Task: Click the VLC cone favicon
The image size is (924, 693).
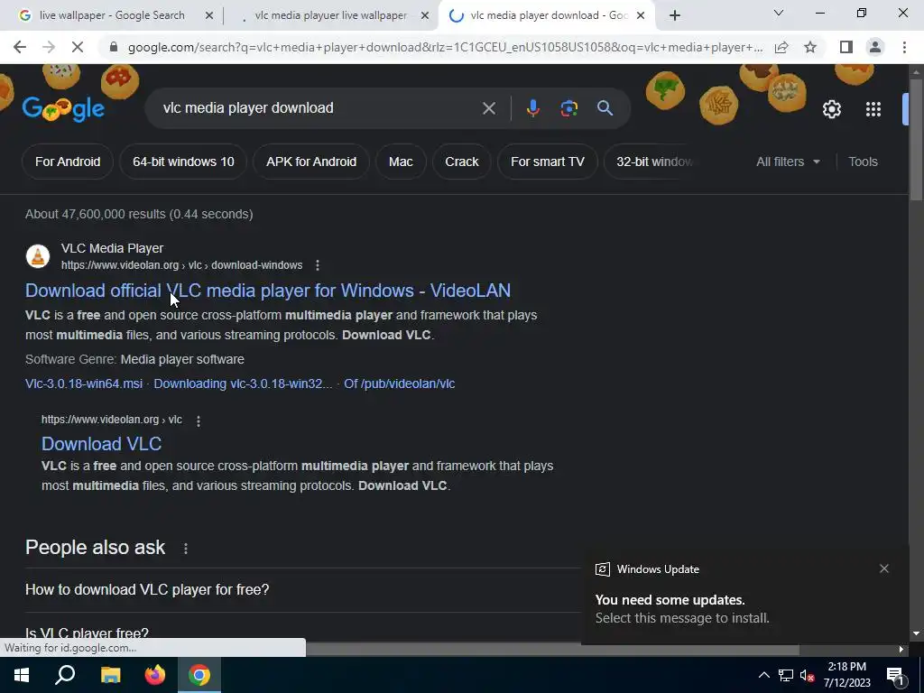Action: pos(38,256)
